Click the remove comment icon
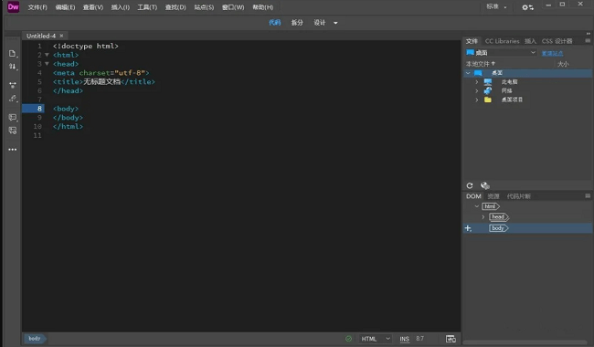 pyautogui.click(x=13, y=131)
